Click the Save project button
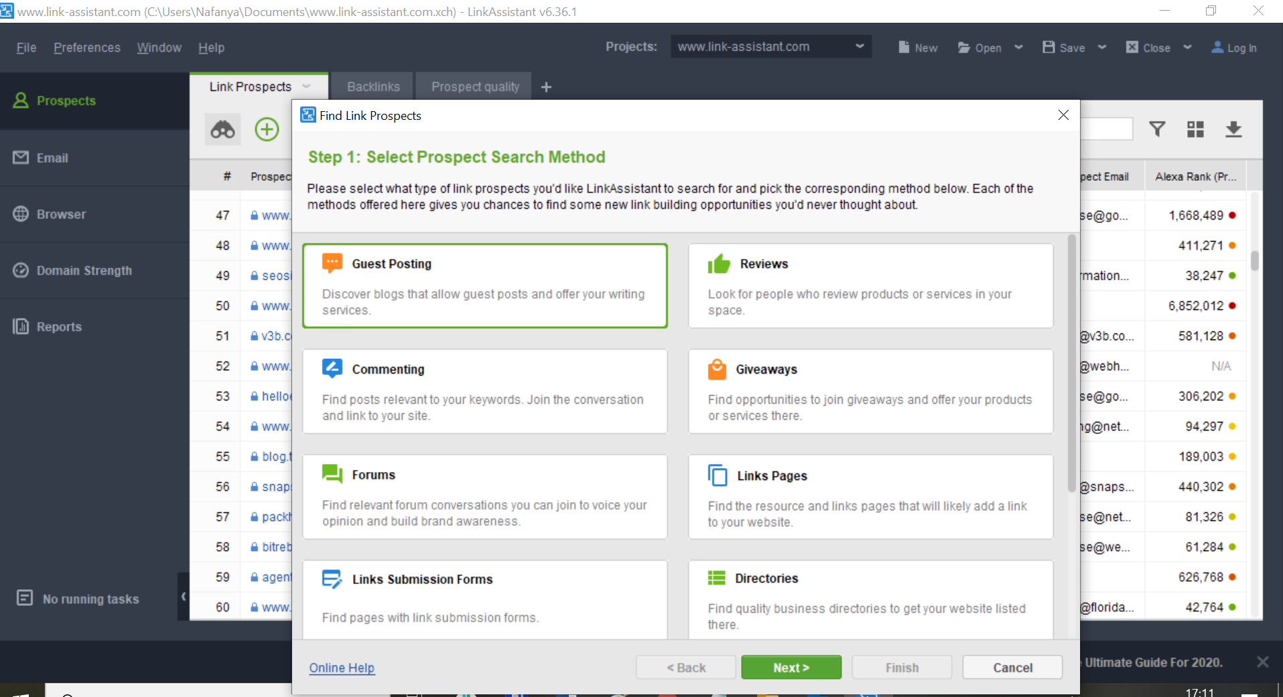This screenshot has width=1283, height=697. pos(1064,48)
